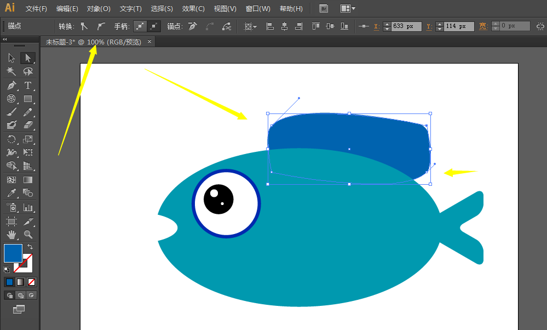Image resolution: width=547 pixels, height=330 pixels.
Task: Convert selected anchor to corner
Action: click(x=84, y=26)
